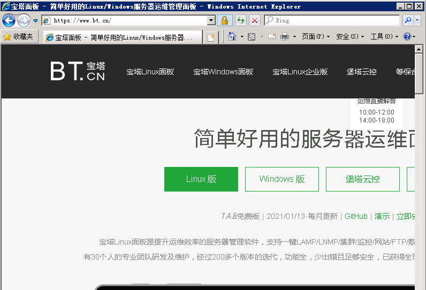This screenshot has width=426, height=290.
Task: Open 宝塔Windows面板 navigation item
Action: [x=223, y=72]
